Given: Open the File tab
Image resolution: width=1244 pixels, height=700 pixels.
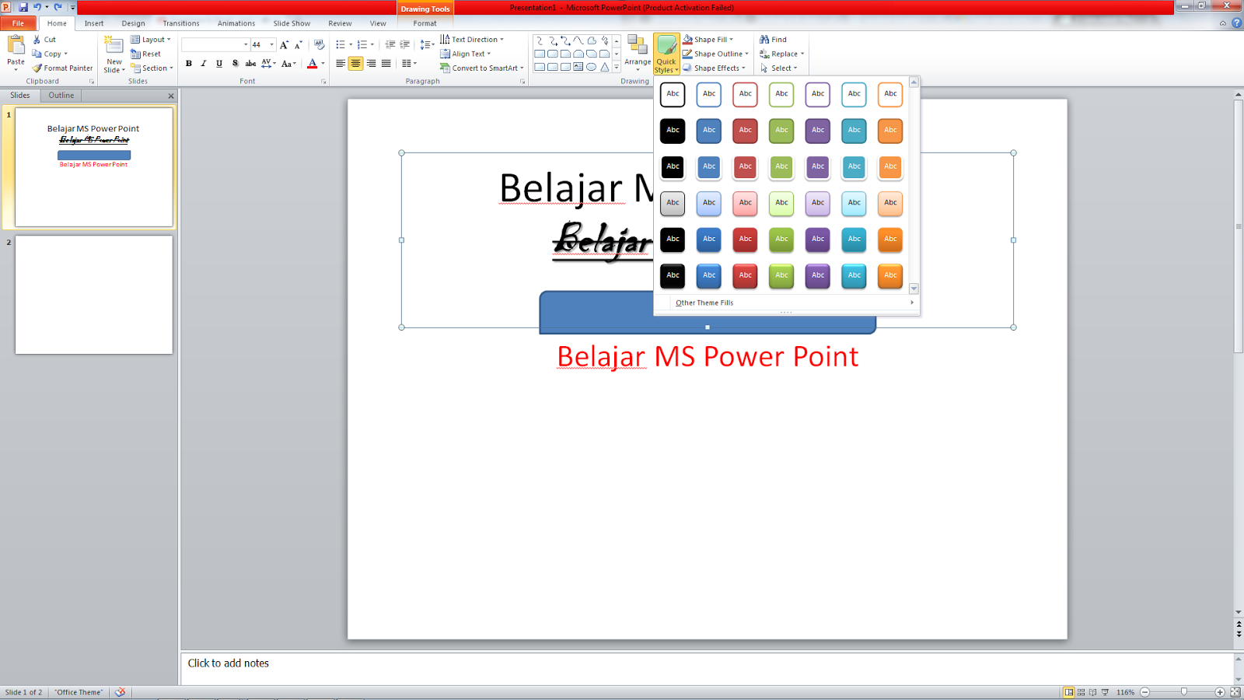Looking at the screenshot, I should (x=18, y=23).
